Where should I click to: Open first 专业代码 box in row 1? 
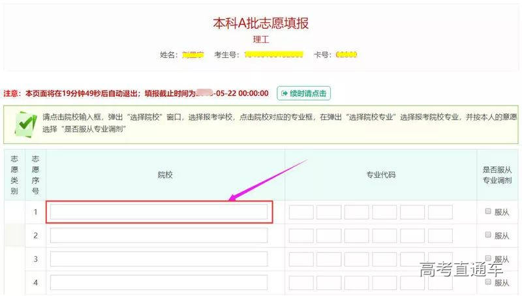click(x=301, y=213)
